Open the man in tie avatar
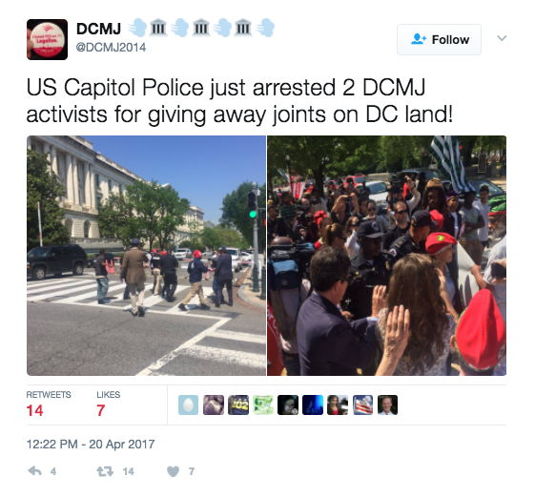535x498 pixels. click(x=387, y=405)
